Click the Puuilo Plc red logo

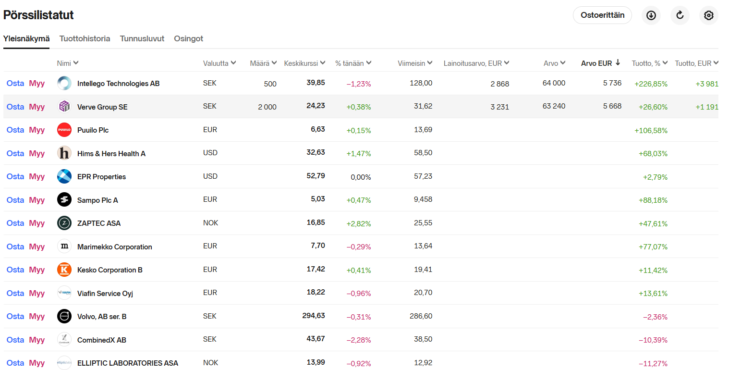coord(64,130)
